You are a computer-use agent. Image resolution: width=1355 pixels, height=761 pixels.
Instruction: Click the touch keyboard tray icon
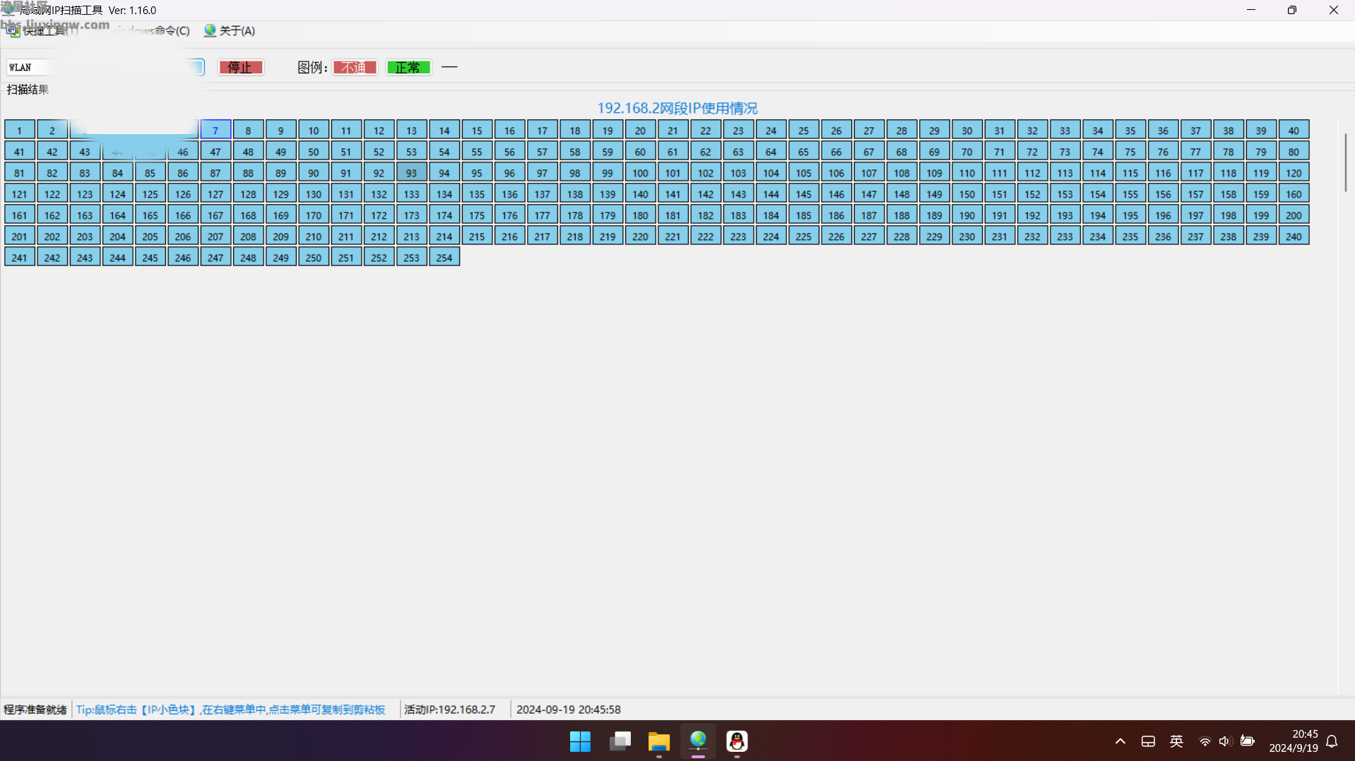tap(1148, 741)
